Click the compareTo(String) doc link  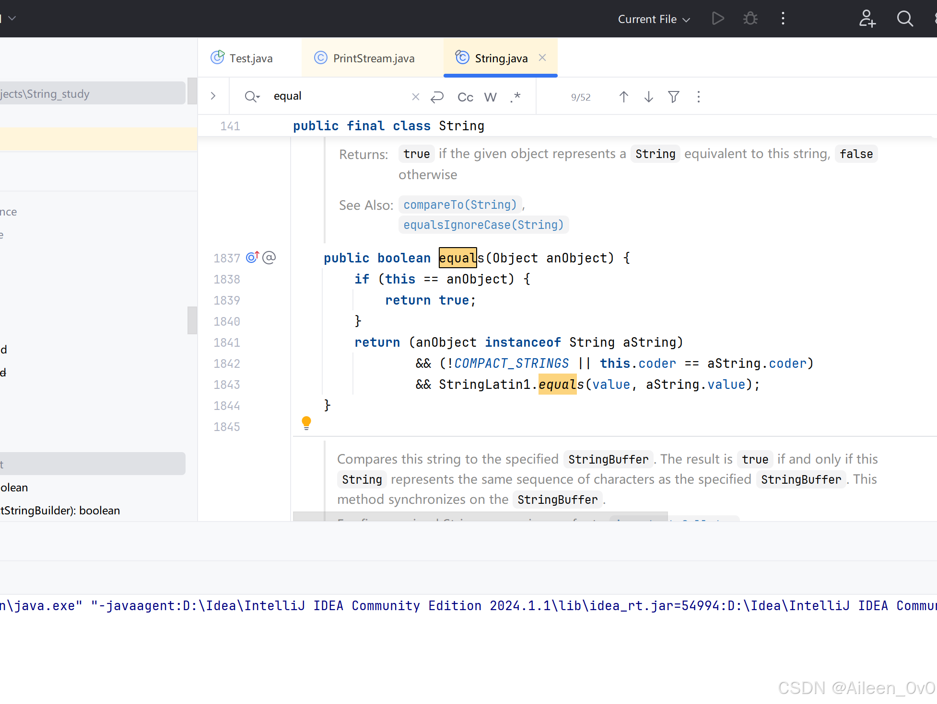point(460,205)
